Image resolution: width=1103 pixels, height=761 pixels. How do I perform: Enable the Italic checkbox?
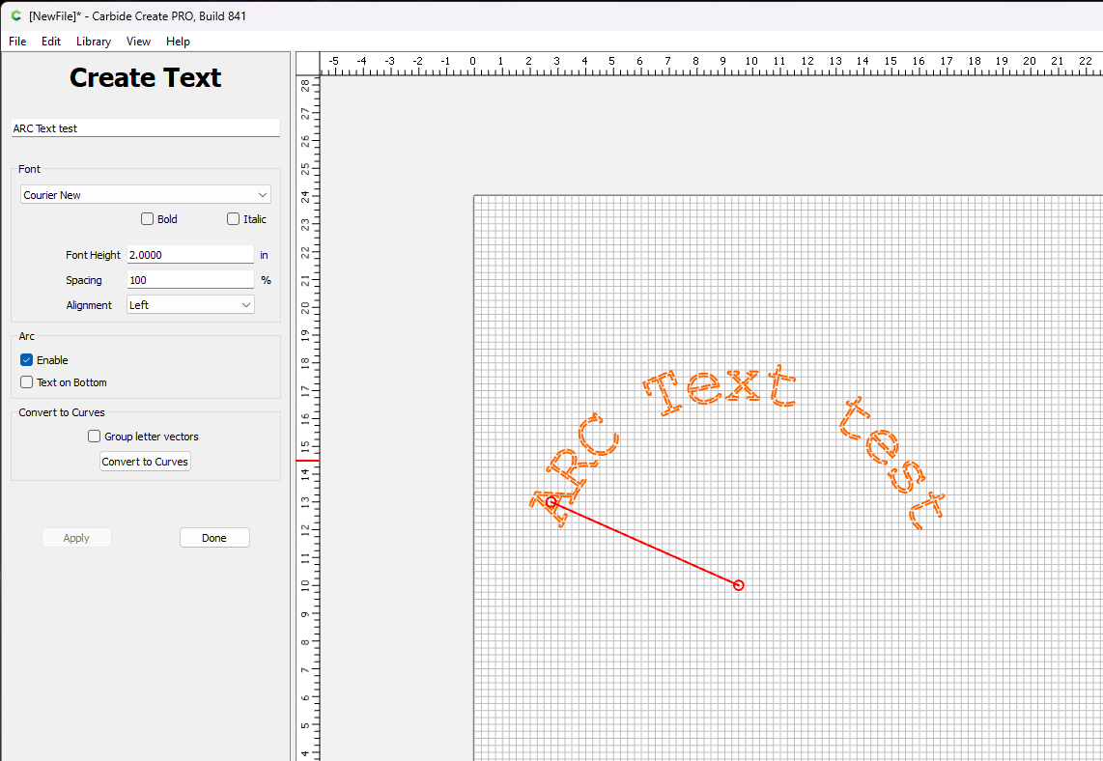pyautogui.click(x=234, y=219)
